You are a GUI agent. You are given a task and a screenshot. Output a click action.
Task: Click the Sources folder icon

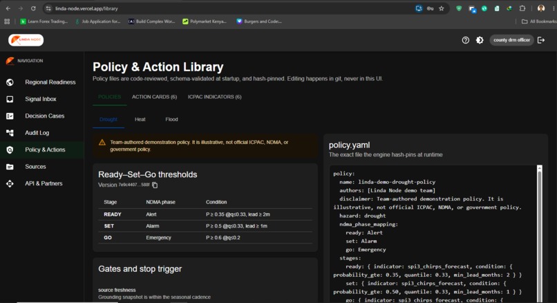pyautogui.click(x=10, y=167)
